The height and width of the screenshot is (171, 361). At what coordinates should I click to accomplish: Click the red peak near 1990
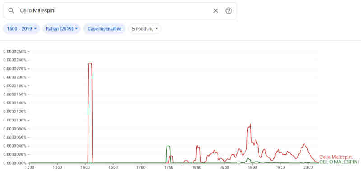coord(304,144)
